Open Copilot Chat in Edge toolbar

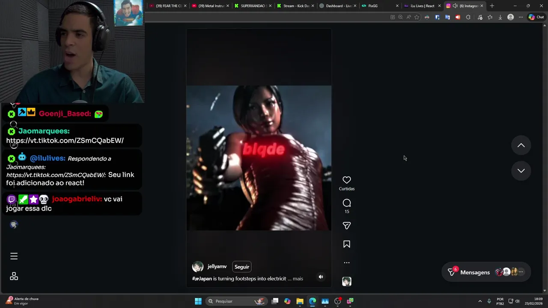point(536,17)
